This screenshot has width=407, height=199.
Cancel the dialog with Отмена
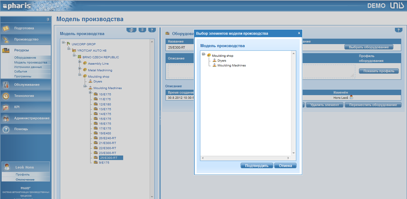click(285, 165)
